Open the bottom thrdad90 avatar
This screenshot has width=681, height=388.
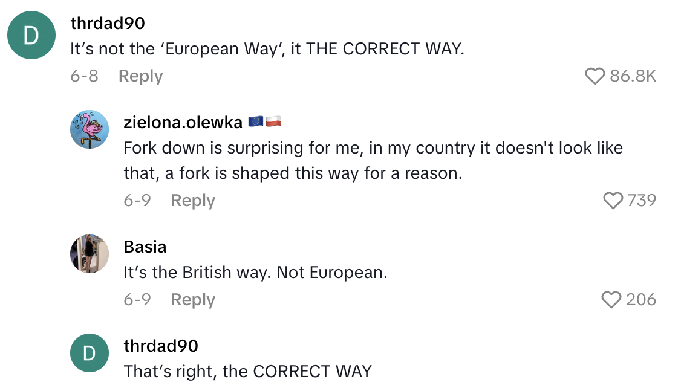(x=89, y=353)
